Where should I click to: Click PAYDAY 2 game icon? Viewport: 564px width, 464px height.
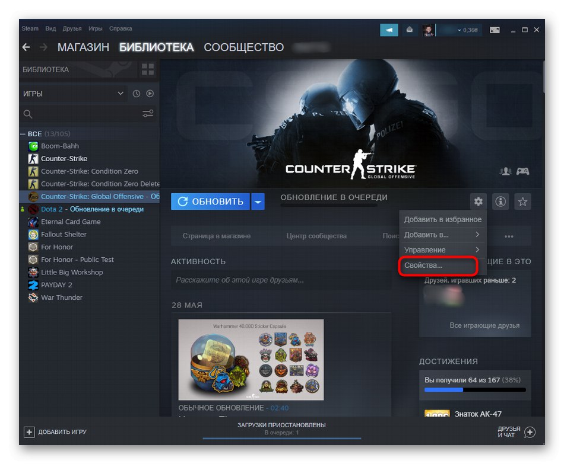tap(33, 285)
